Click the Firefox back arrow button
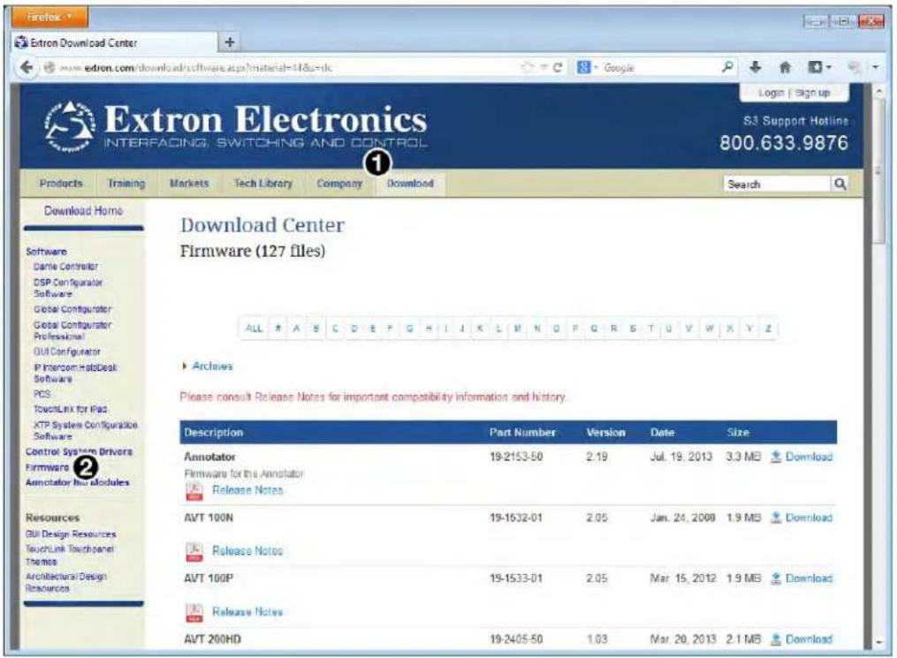The image size is (897, 658). pyautogui.click(x=27, y=67)
